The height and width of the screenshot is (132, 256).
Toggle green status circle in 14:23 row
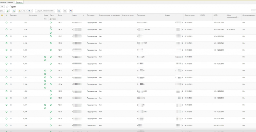[x=6, y=22]
